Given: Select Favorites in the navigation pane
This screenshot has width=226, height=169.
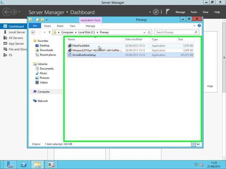Looking at the screenshot, I should [x=43, y=41].
